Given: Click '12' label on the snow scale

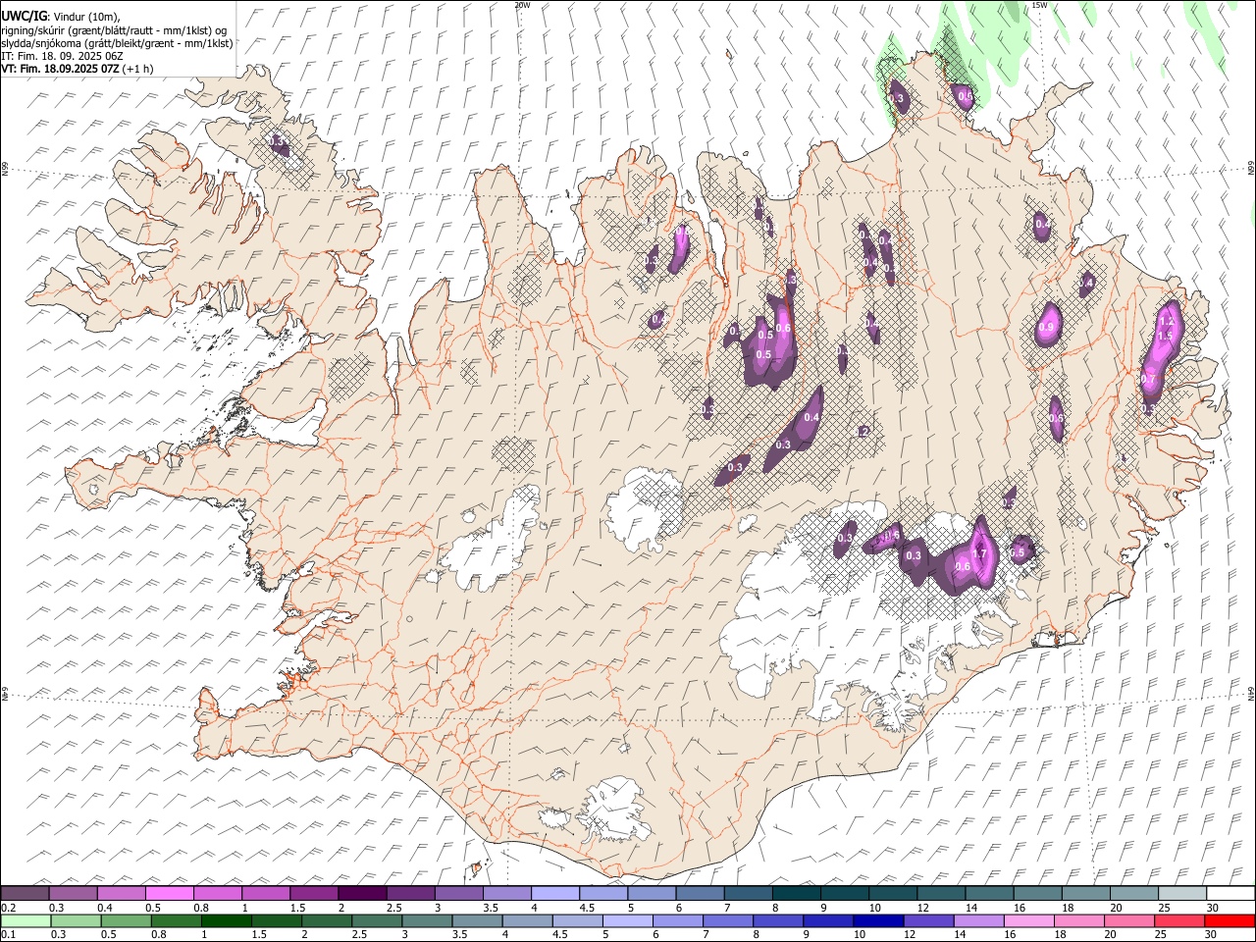Looking at the screenshot, I should click(x=922, y=908).
